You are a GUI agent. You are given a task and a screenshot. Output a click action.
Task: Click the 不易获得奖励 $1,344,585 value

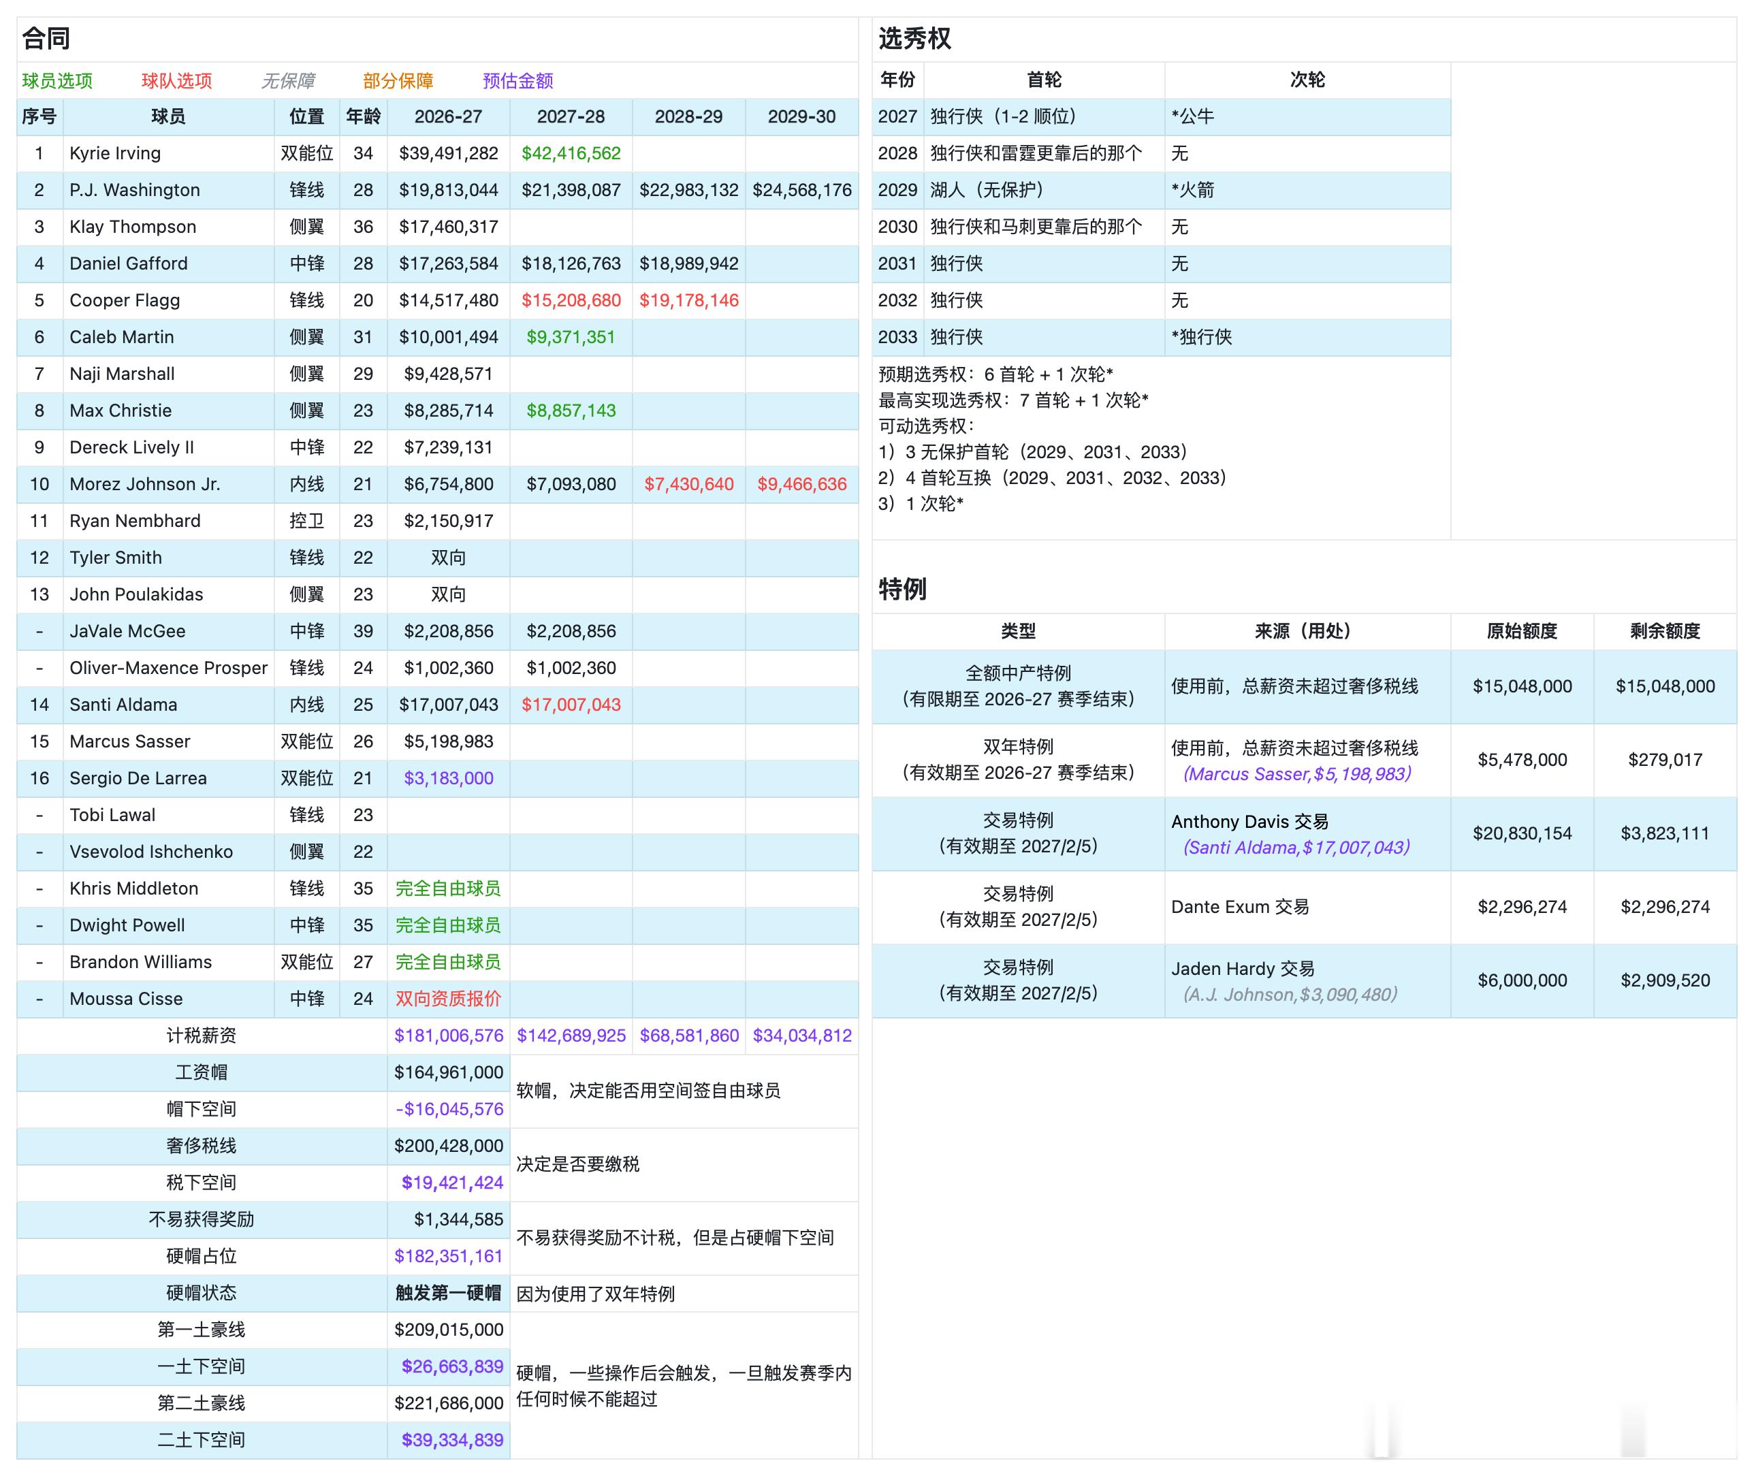coord(449,1220)
